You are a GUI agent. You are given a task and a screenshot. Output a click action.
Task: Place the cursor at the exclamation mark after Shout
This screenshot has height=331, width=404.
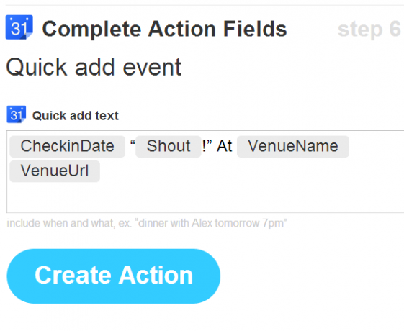click(x=205, y=146)
